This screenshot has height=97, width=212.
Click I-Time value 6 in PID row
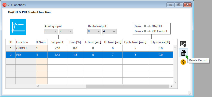(x=93, y=55)
